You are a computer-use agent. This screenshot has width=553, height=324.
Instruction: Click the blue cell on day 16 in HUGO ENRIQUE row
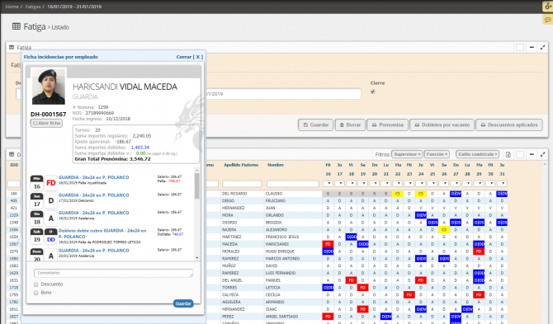(328, 251)
